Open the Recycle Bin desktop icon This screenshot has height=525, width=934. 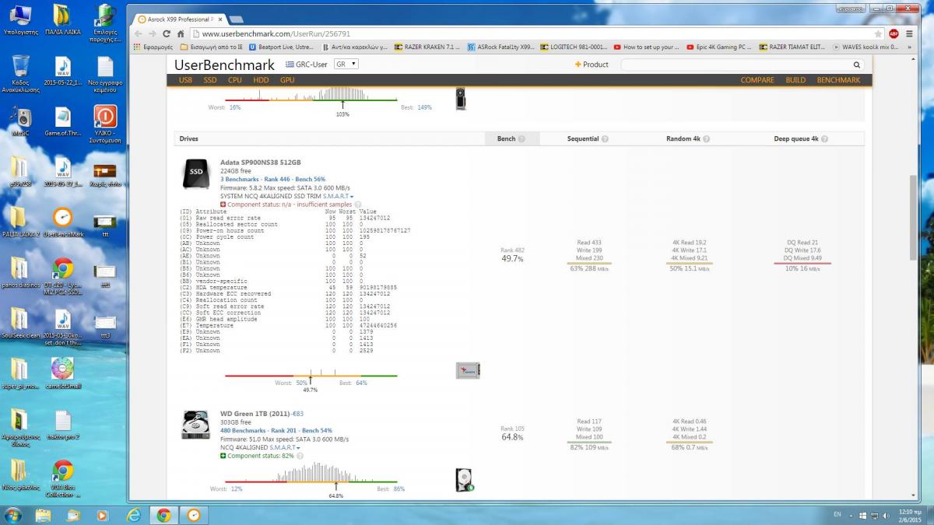tap(21, 73)
